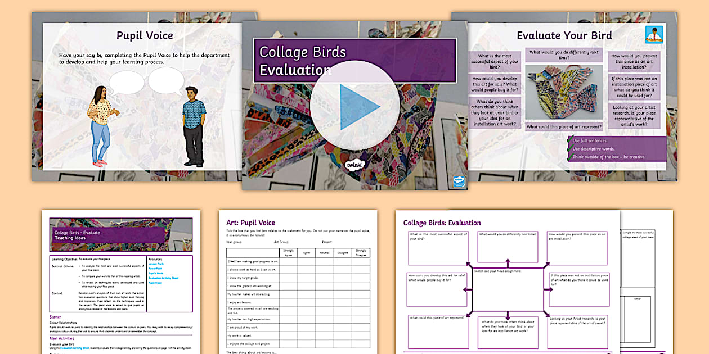Open the Lesson Pack resource link
This screenshot has width=709, height=354.
(x=156, y=264)
